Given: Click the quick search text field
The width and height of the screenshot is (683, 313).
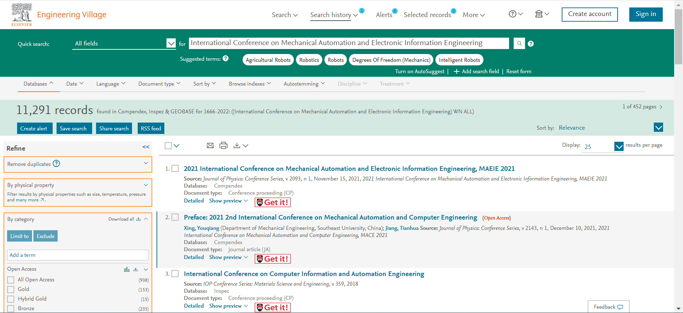Looking at the screenshot, I should pyautogui.click(x=349, y=43).
